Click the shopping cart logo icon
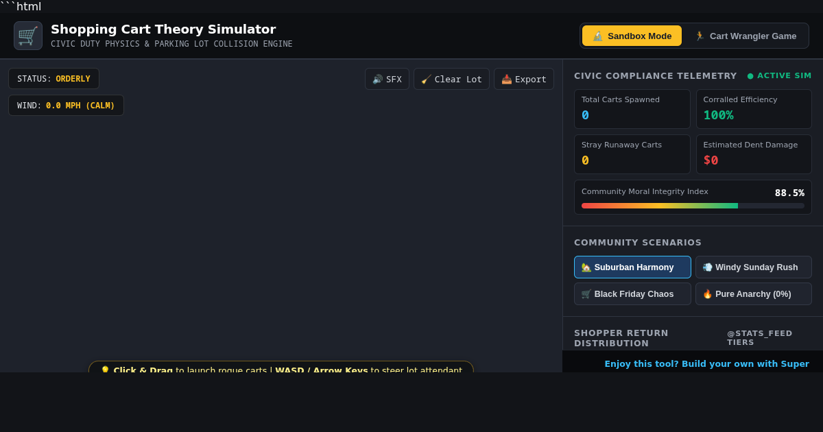Viewport: 823px width, 432px height. (x=28, y=36)
